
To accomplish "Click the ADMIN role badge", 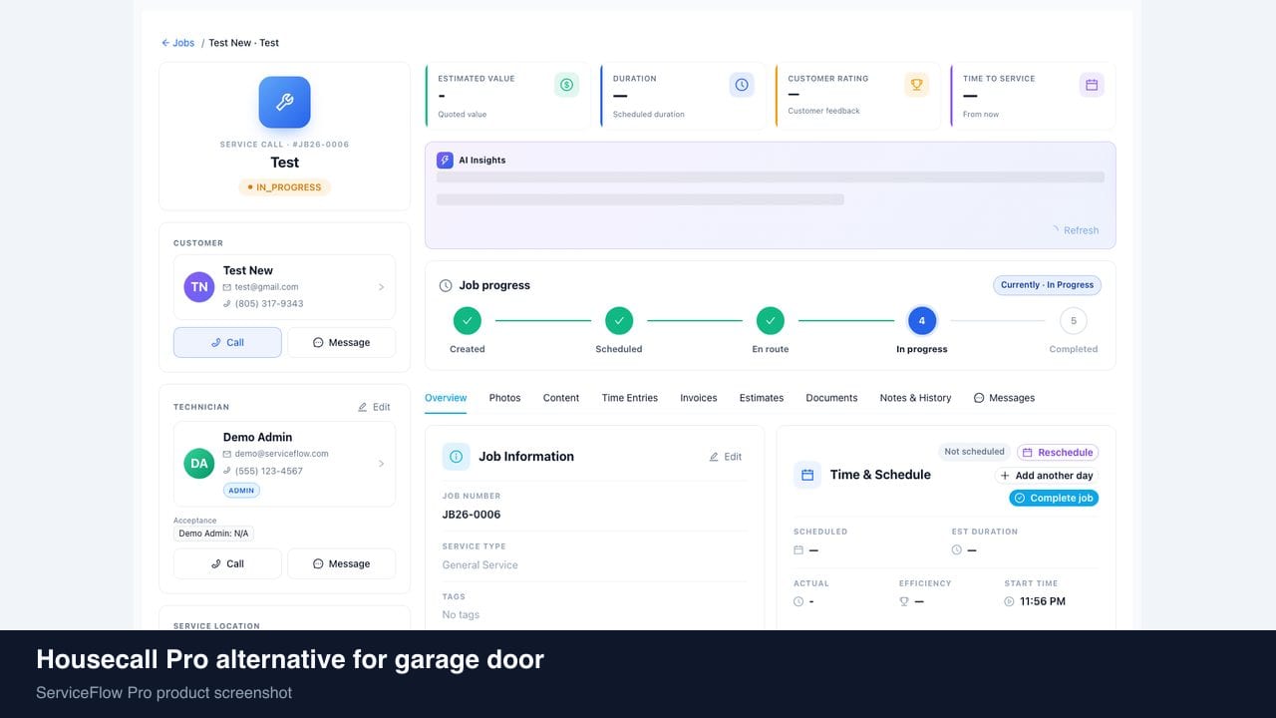I will point(241,491).
